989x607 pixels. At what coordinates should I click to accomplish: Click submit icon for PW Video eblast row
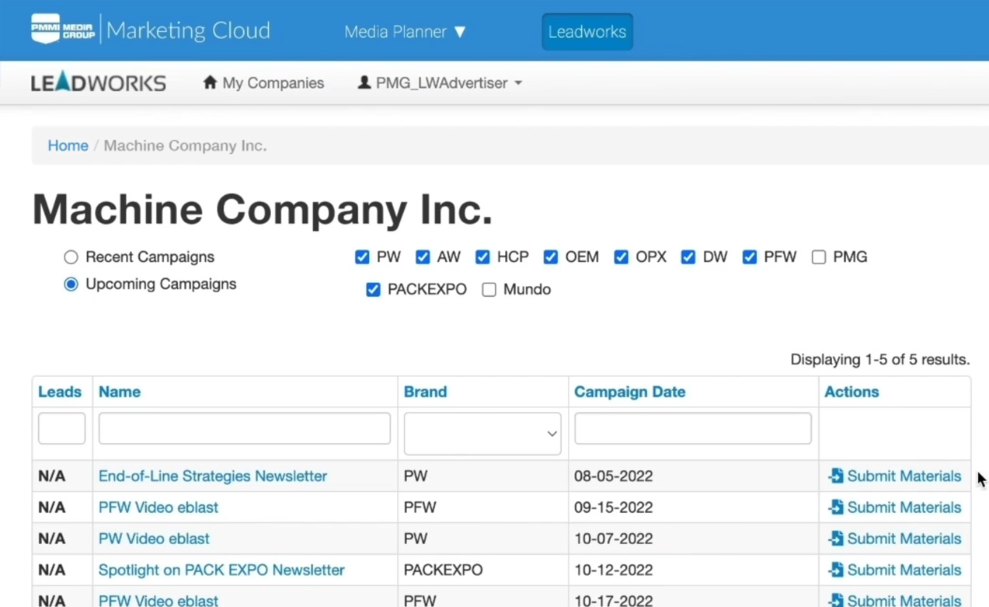coord(836,538)
